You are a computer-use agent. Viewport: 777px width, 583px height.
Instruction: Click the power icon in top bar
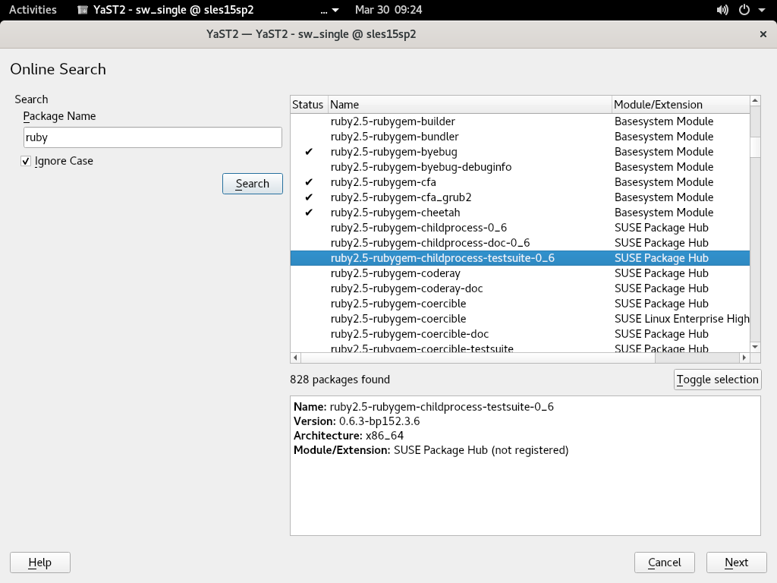tap(744, 10)
